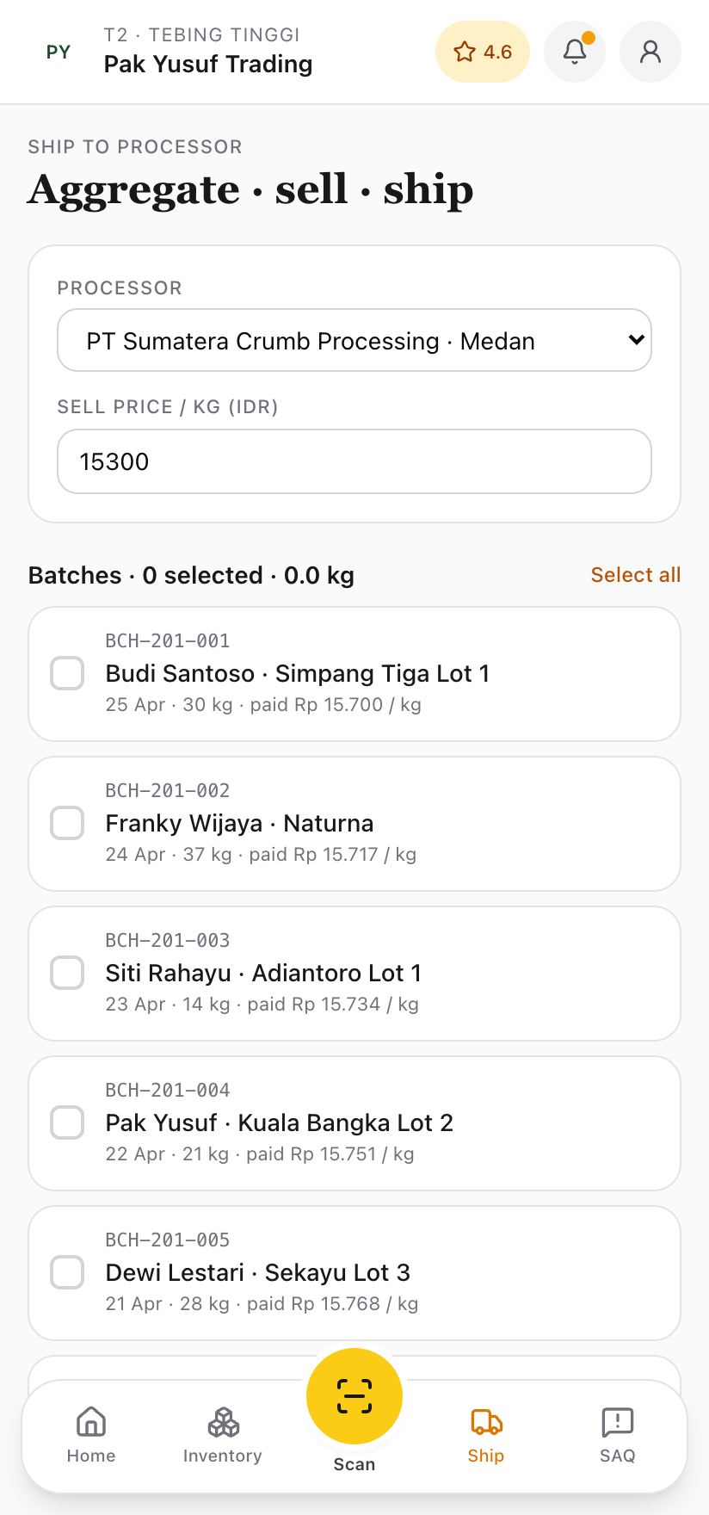Image resolution: width=709 pixels, height=1515 pixels.
Task: Tap the Pak Yusuf Trading header title
Action: 208,64
